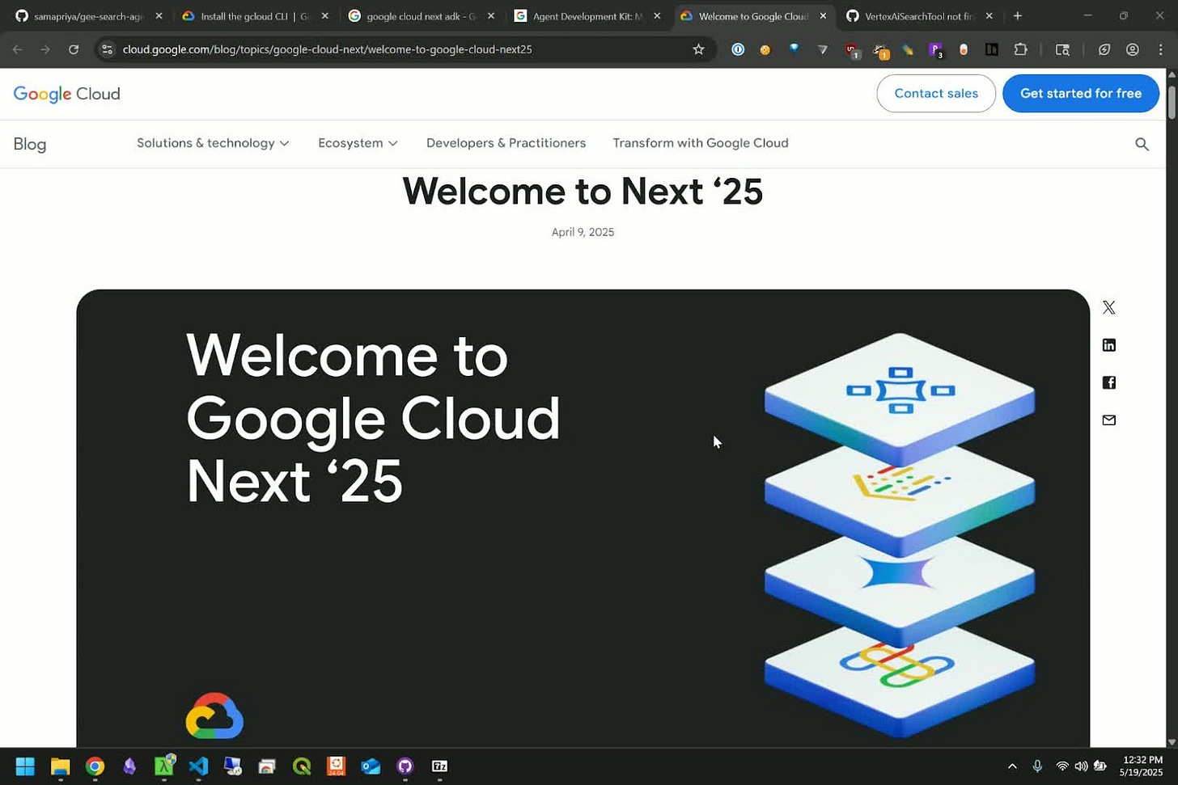This screenshot has height=785, width=1178.
Task: Open Visual Studio Code from taskbar
Action: pos(198,766)
